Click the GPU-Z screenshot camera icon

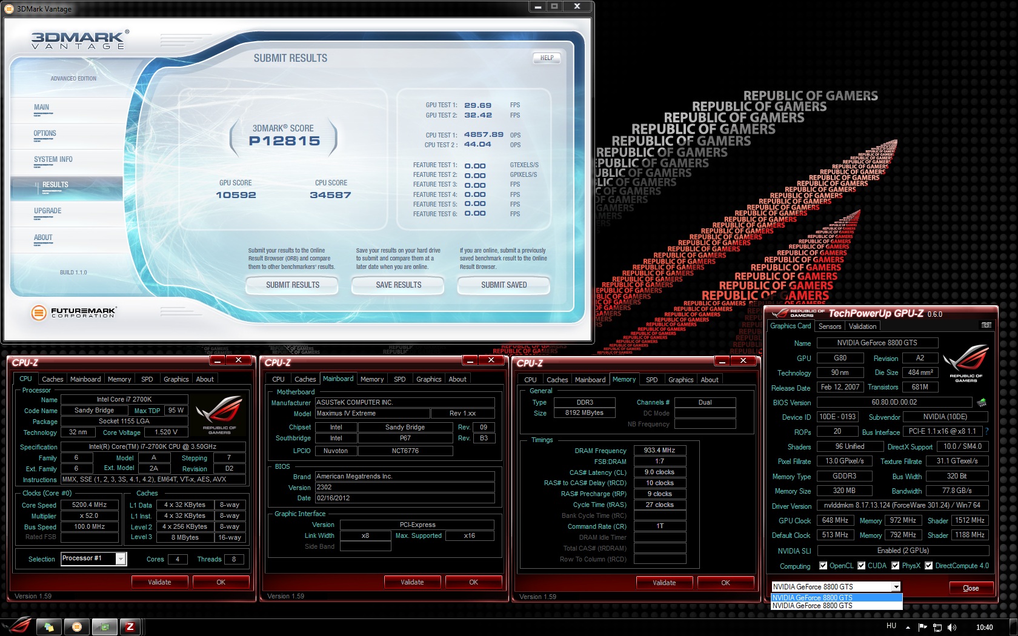(986, 325)
